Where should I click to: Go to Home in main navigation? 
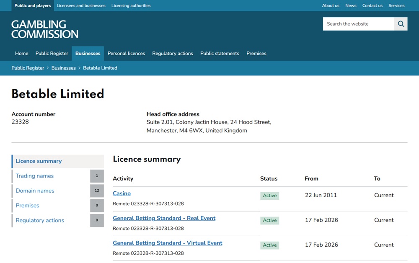tap(22, 54)
